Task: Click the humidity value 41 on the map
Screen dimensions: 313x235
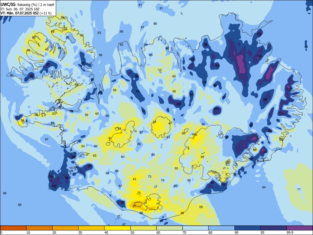Action: 110,138
